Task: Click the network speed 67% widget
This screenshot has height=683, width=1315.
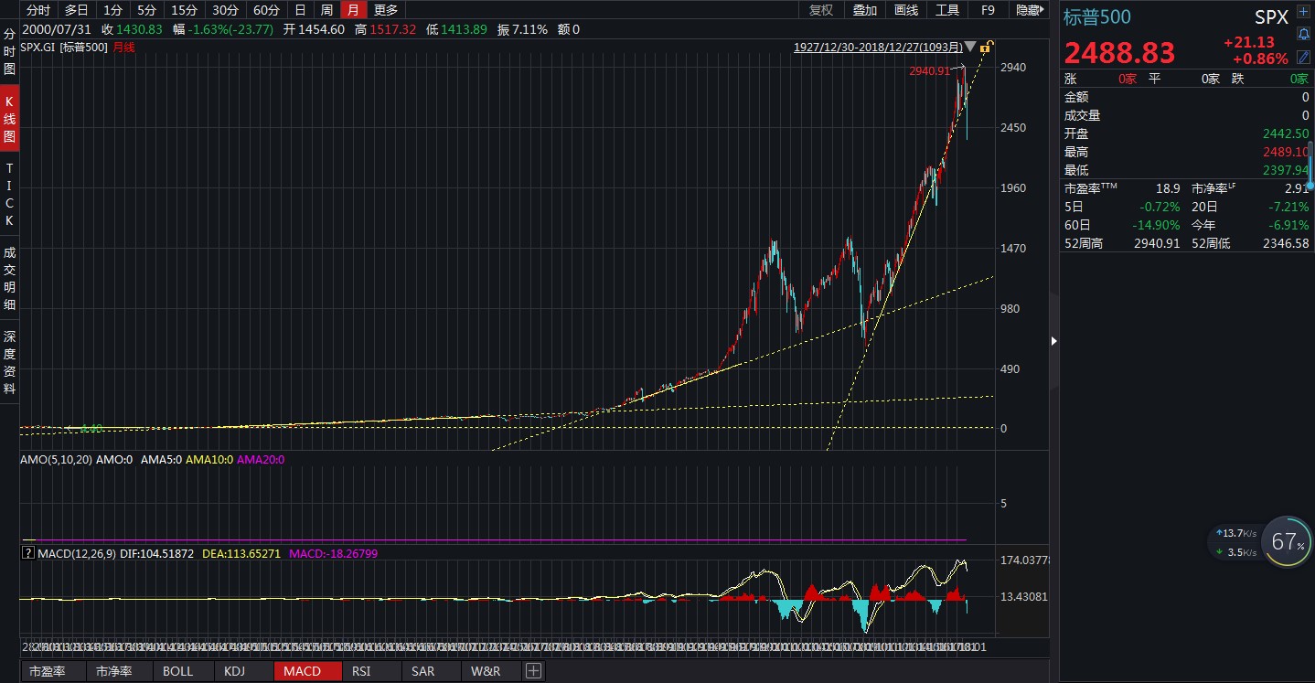Action: coord(1288,542)
